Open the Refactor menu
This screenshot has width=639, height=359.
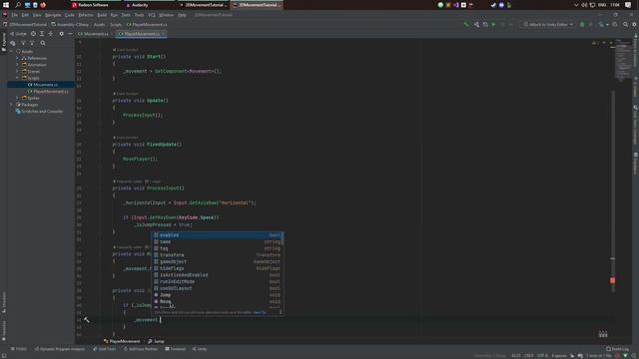(x=86, y=15)
